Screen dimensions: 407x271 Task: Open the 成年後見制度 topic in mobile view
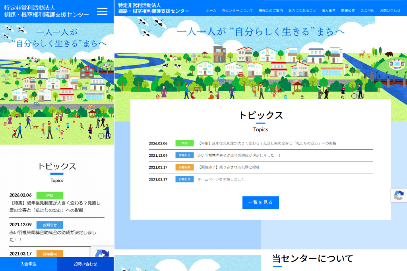55,206
